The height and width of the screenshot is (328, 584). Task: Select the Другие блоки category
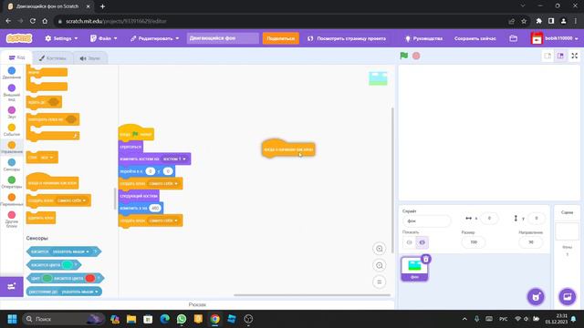coord(12,219)
